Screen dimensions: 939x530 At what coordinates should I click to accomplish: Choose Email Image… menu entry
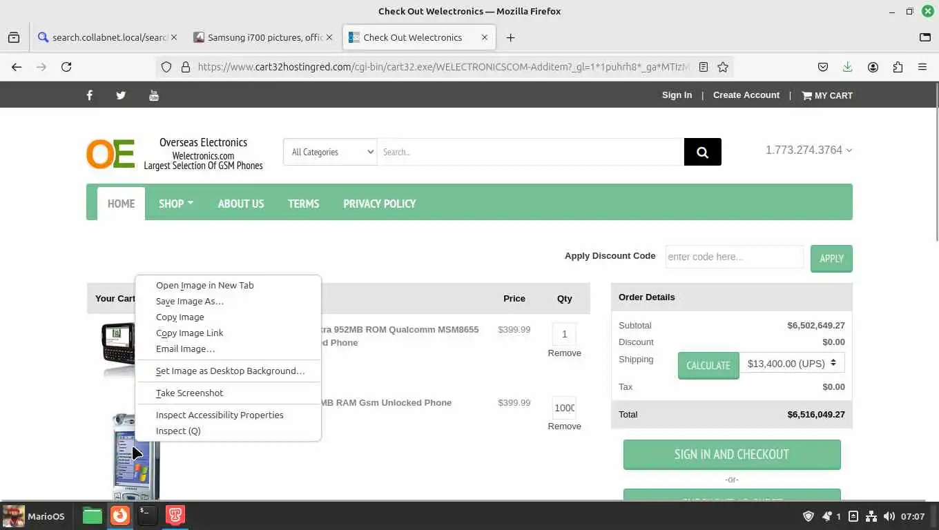point(229,349)
